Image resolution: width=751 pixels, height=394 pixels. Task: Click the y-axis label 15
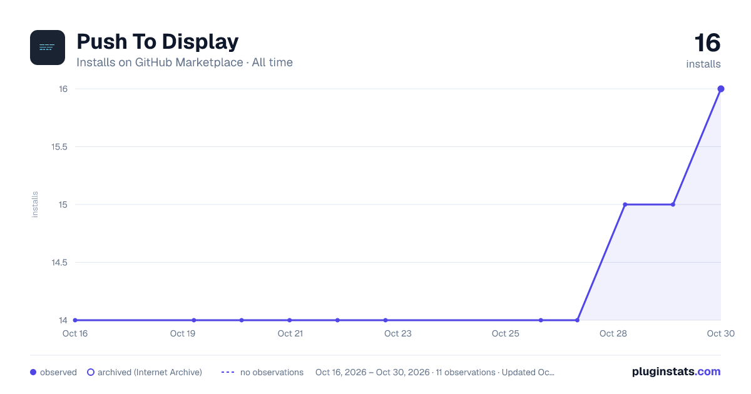click(x=63, y=205)
